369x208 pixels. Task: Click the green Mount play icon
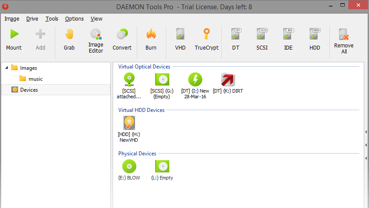click(14, 34)
